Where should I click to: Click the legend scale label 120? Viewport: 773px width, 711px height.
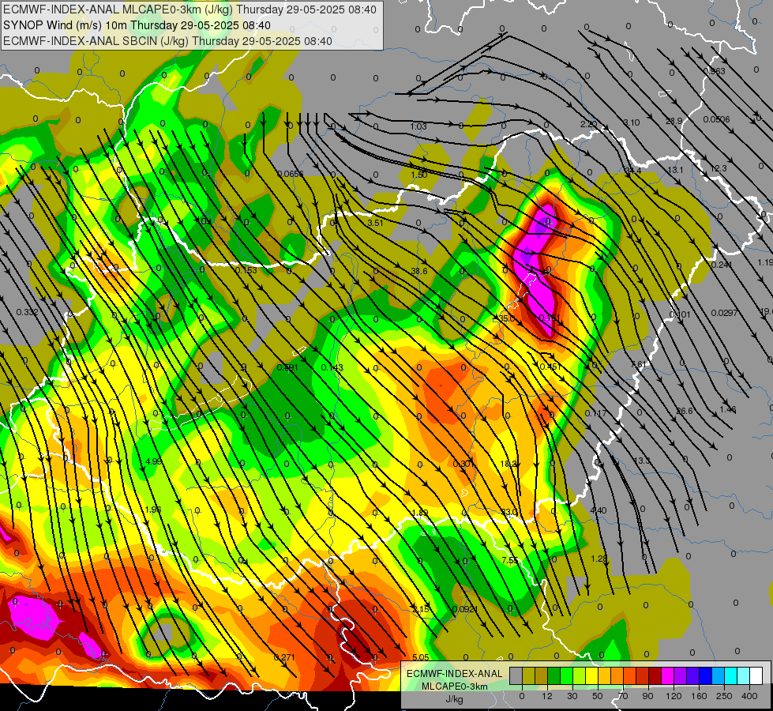pos(674,696)
